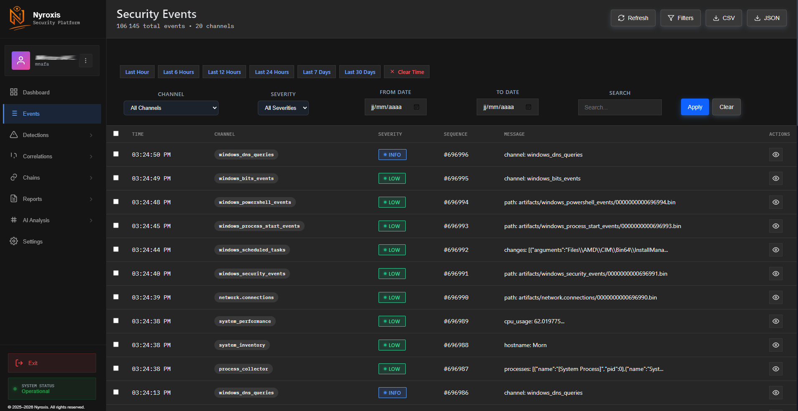
Task: Check the windows_scheduled_tasks row
Action: point(116,249)
